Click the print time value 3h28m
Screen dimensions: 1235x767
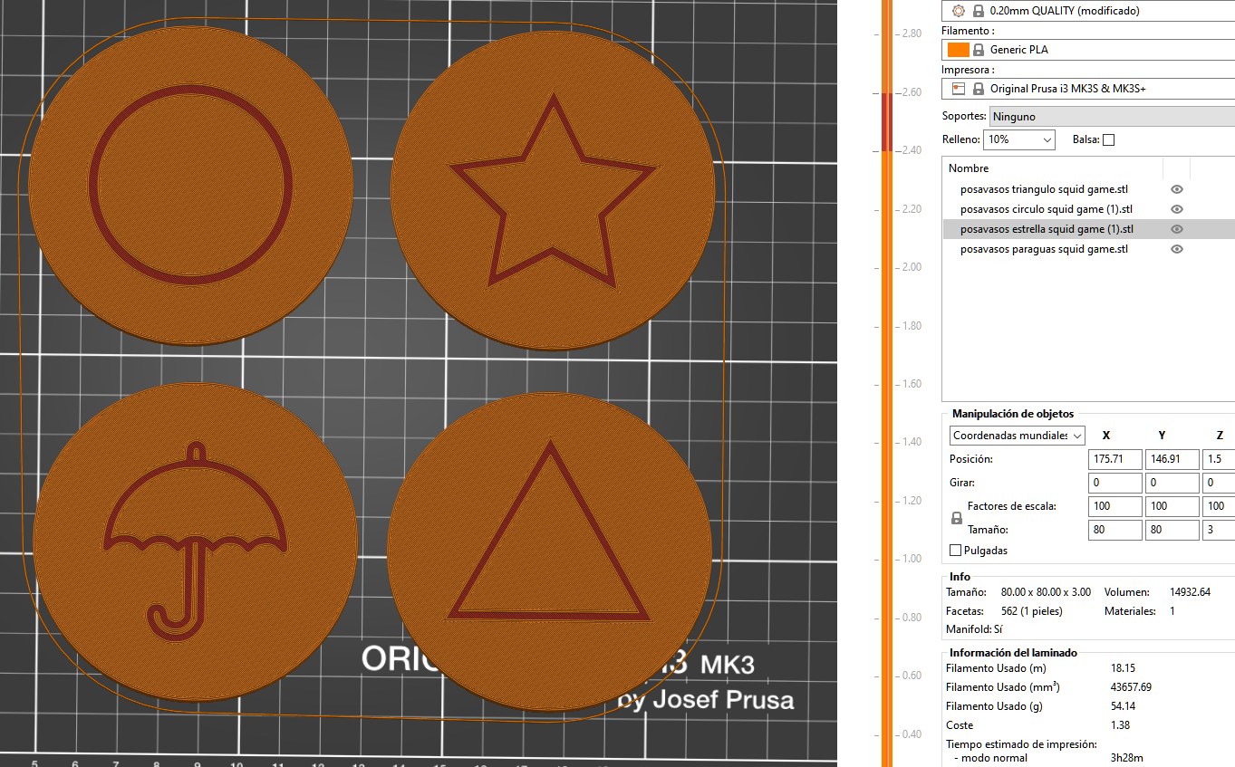1126,758
